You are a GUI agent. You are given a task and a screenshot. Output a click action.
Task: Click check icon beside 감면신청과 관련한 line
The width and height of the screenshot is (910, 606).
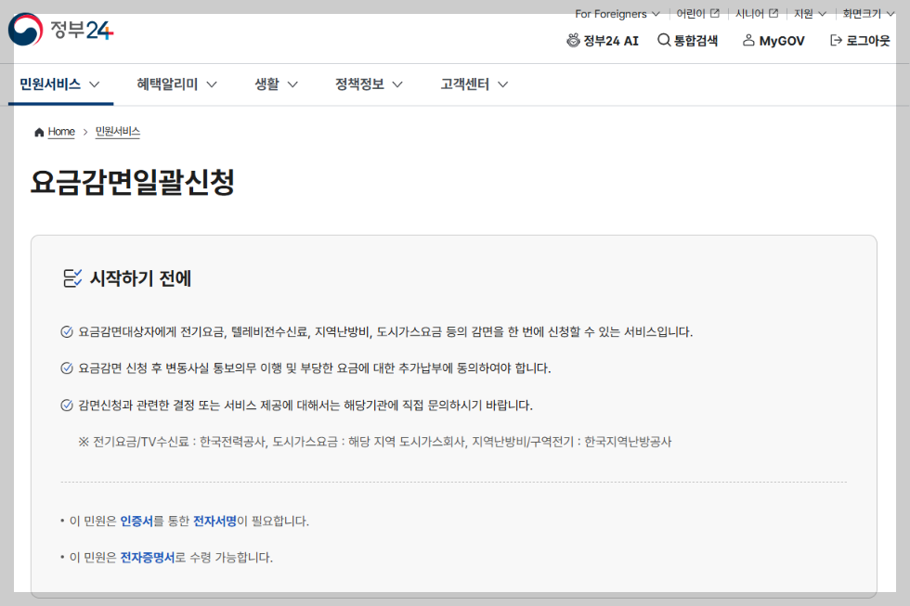[67, 405]
